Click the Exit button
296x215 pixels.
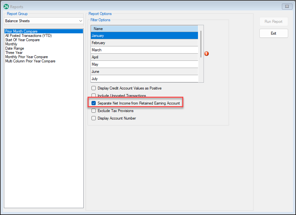coord(273,33)
